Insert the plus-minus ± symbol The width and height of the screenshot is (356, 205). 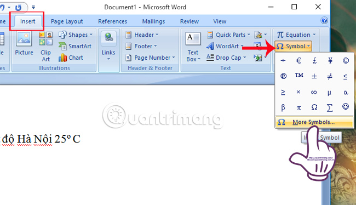point(314,76)
